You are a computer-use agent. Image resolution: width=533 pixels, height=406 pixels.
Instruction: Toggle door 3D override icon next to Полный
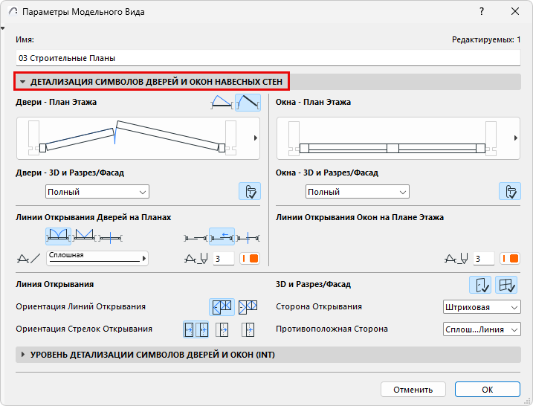(x=250, y=191)
